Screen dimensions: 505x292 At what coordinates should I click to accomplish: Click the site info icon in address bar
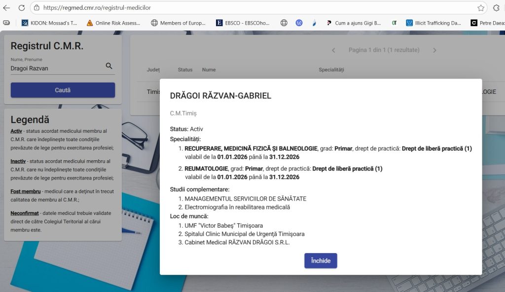37,8
